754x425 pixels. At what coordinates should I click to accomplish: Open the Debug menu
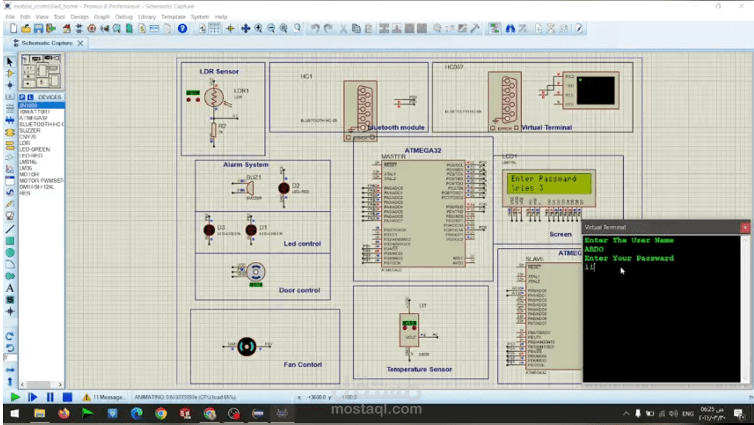coord(124,17)
